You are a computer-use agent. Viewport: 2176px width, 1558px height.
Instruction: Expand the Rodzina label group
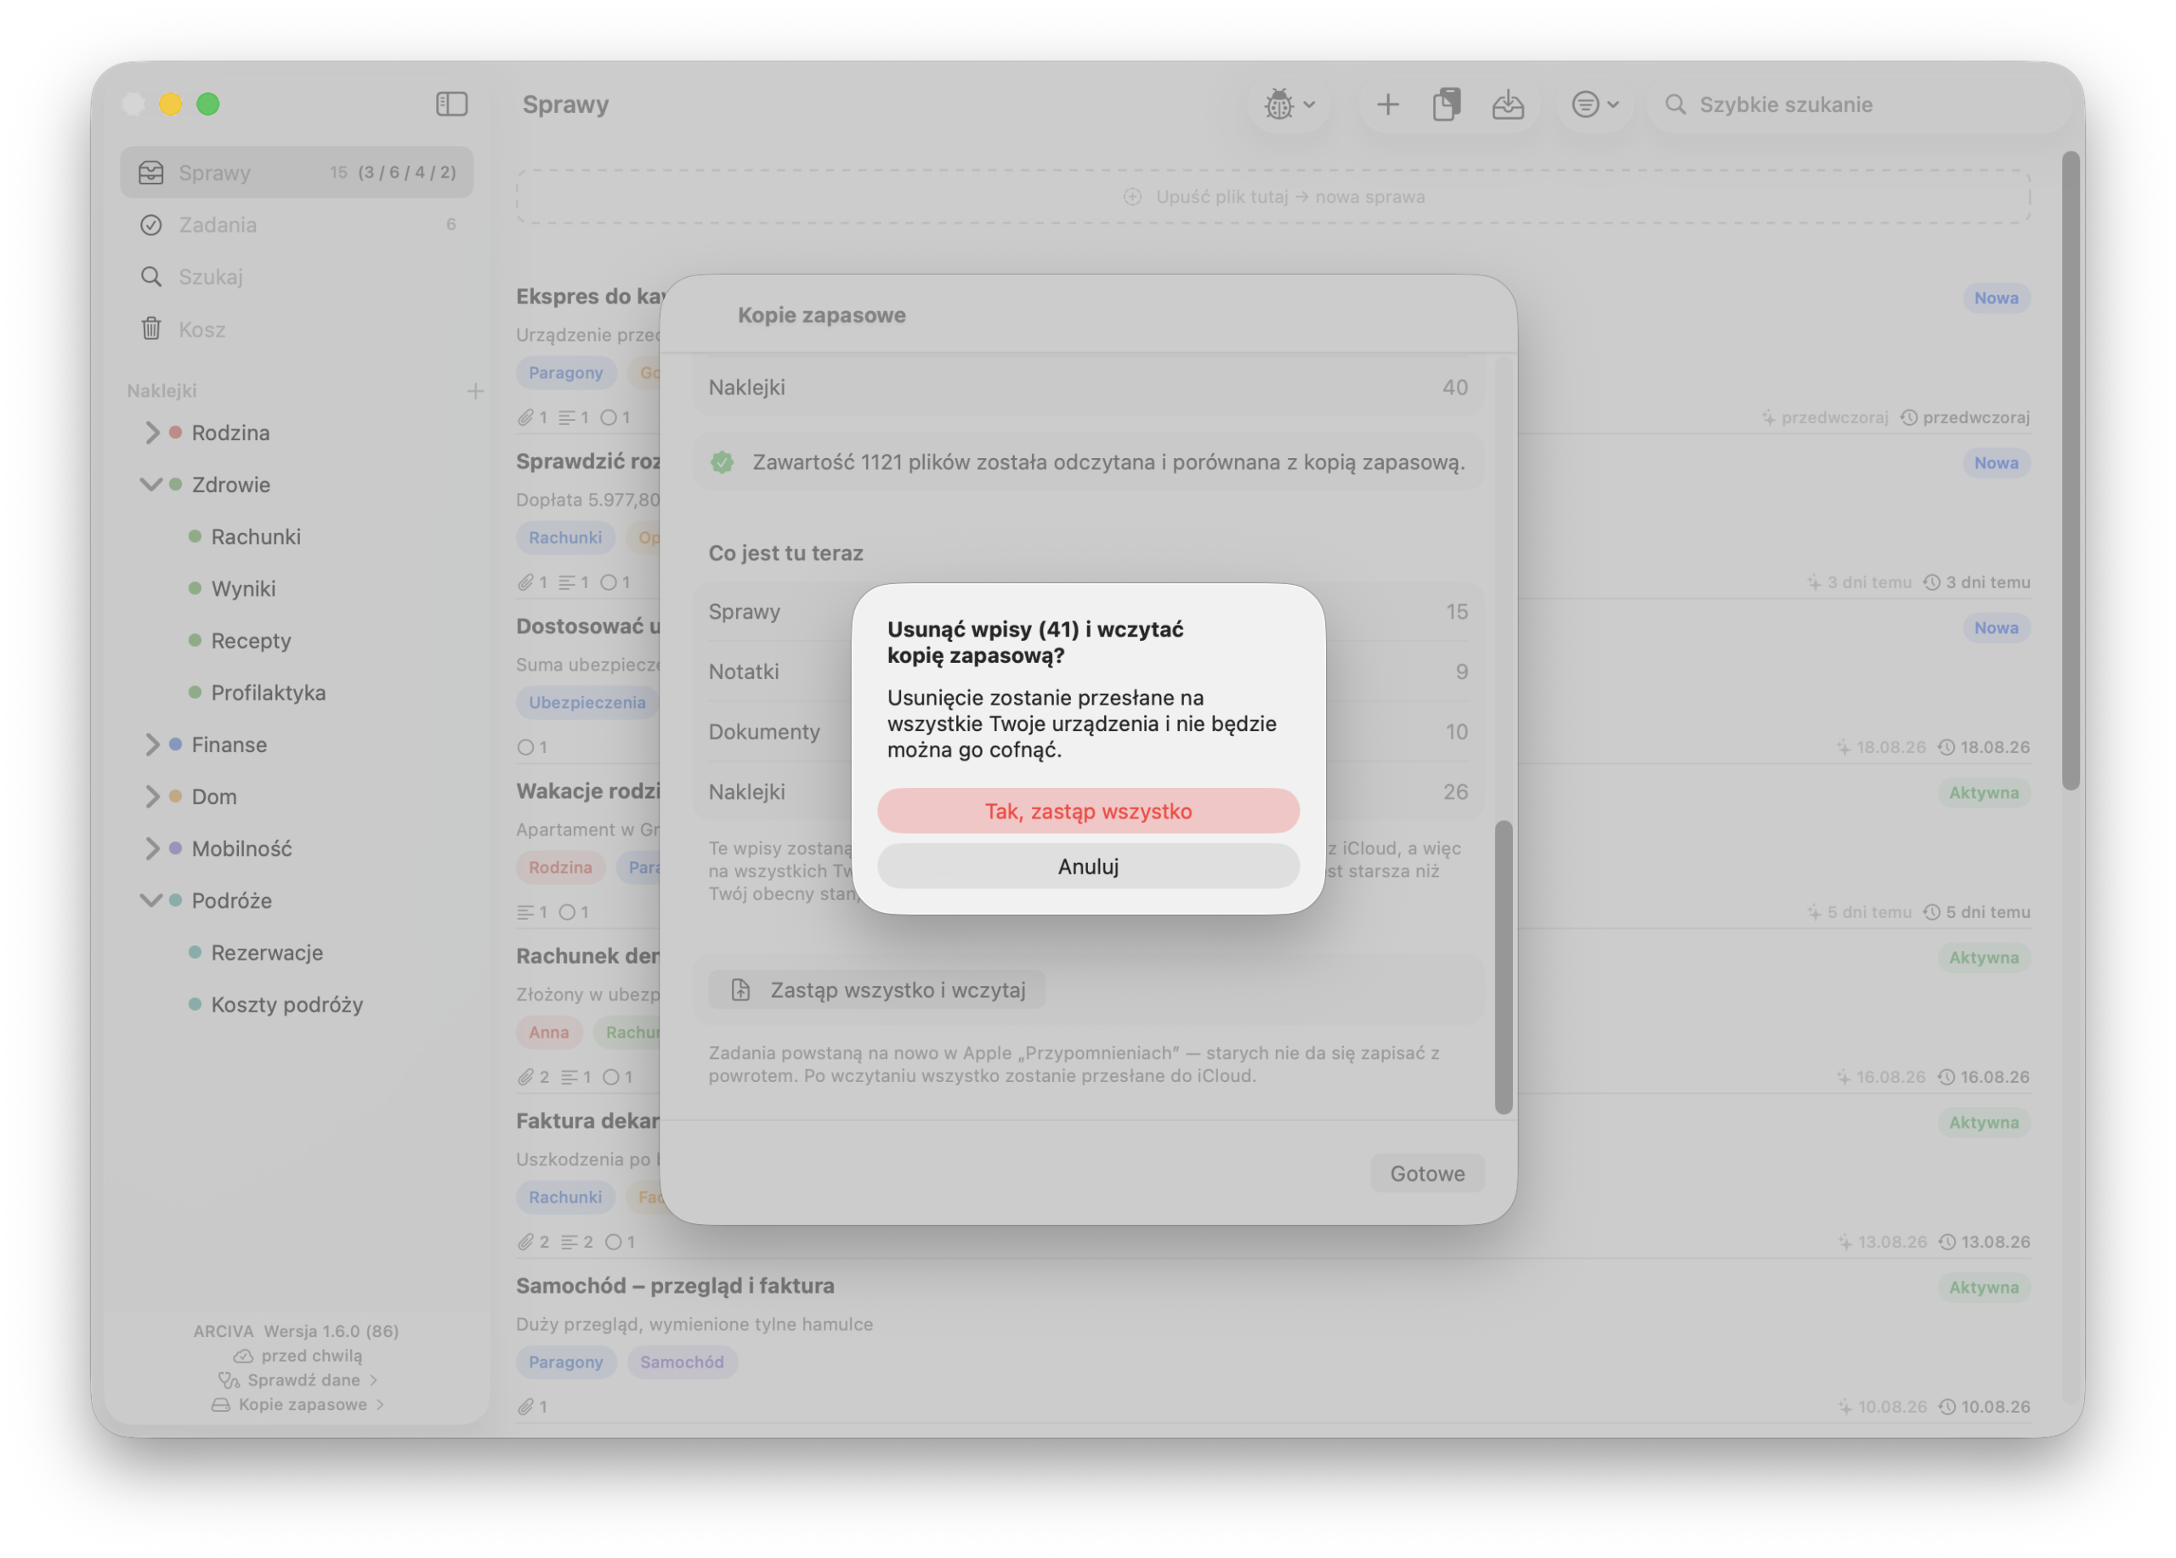(x=150, y=432)
